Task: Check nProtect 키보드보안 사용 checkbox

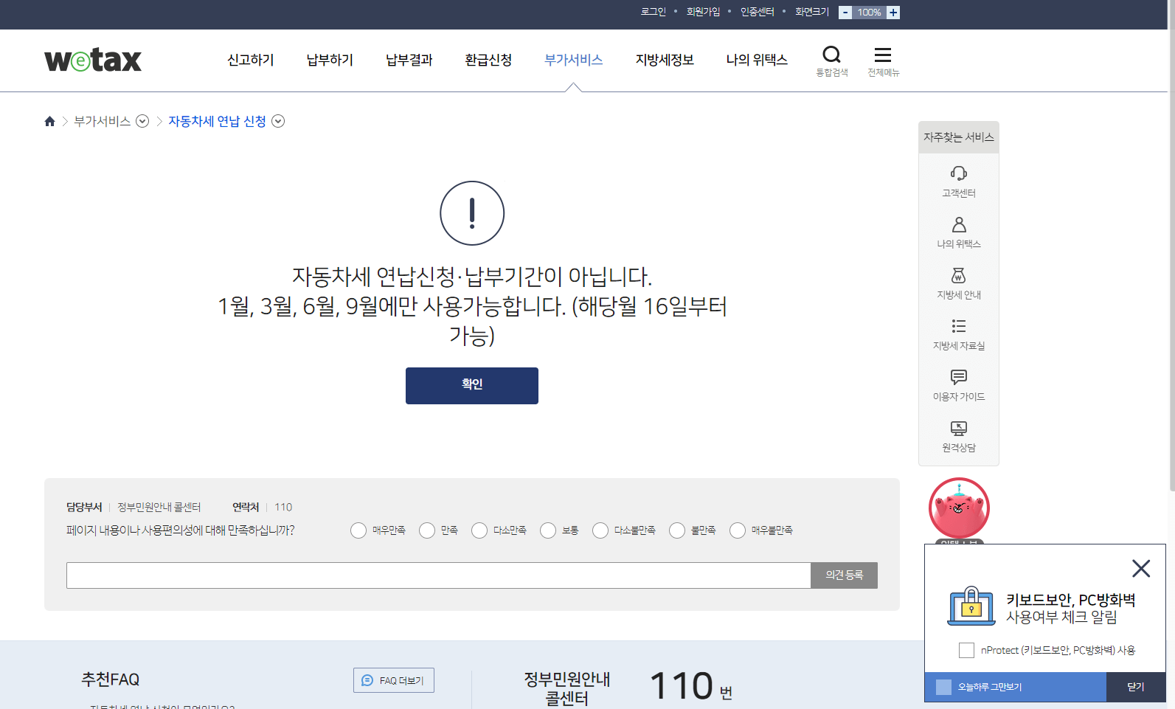Action: (x=966, y=650)
